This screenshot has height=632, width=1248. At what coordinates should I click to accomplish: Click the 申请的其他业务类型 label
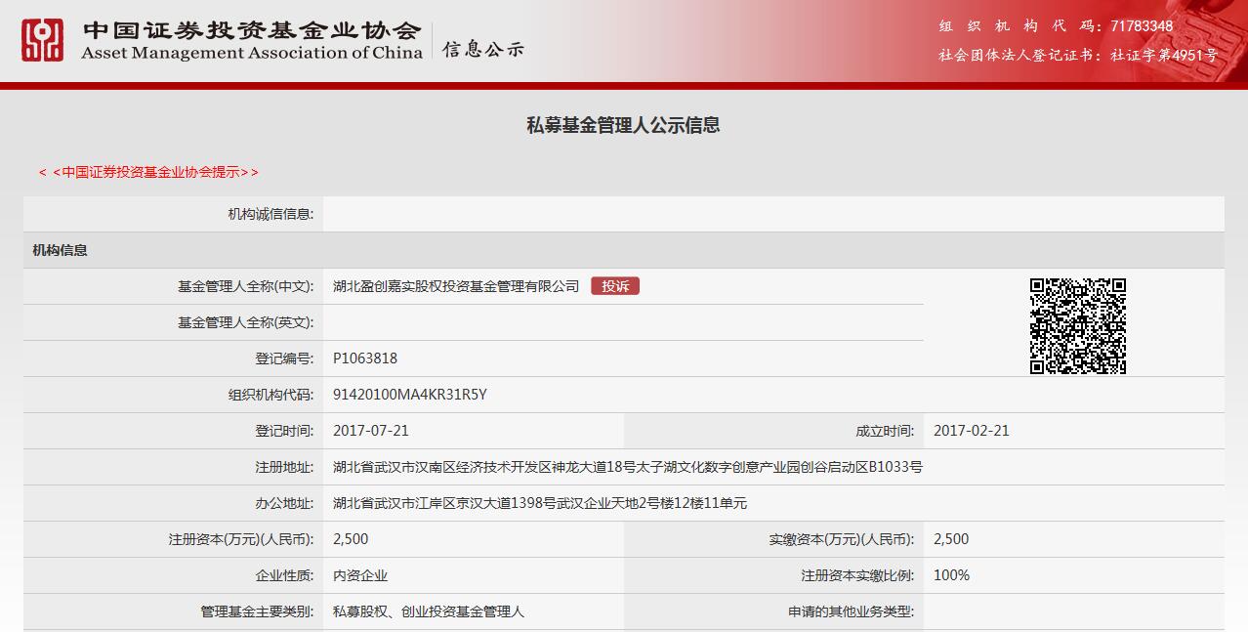(x=852, y=611)
